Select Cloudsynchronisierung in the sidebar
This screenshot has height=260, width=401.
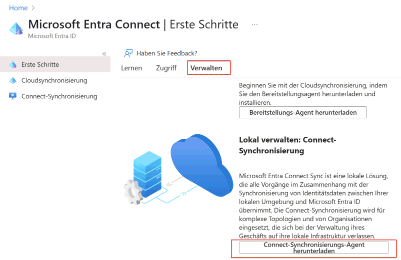pos(54,80)
